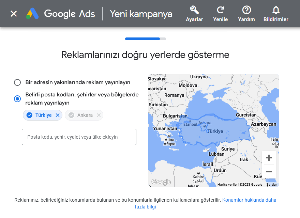Close the new campaign wizard with X
This screenshot has width=300, height=218.
coord(14,14)
